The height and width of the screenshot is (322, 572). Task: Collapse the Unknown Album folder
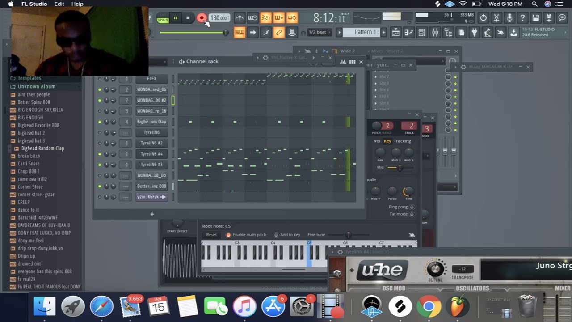36,86
